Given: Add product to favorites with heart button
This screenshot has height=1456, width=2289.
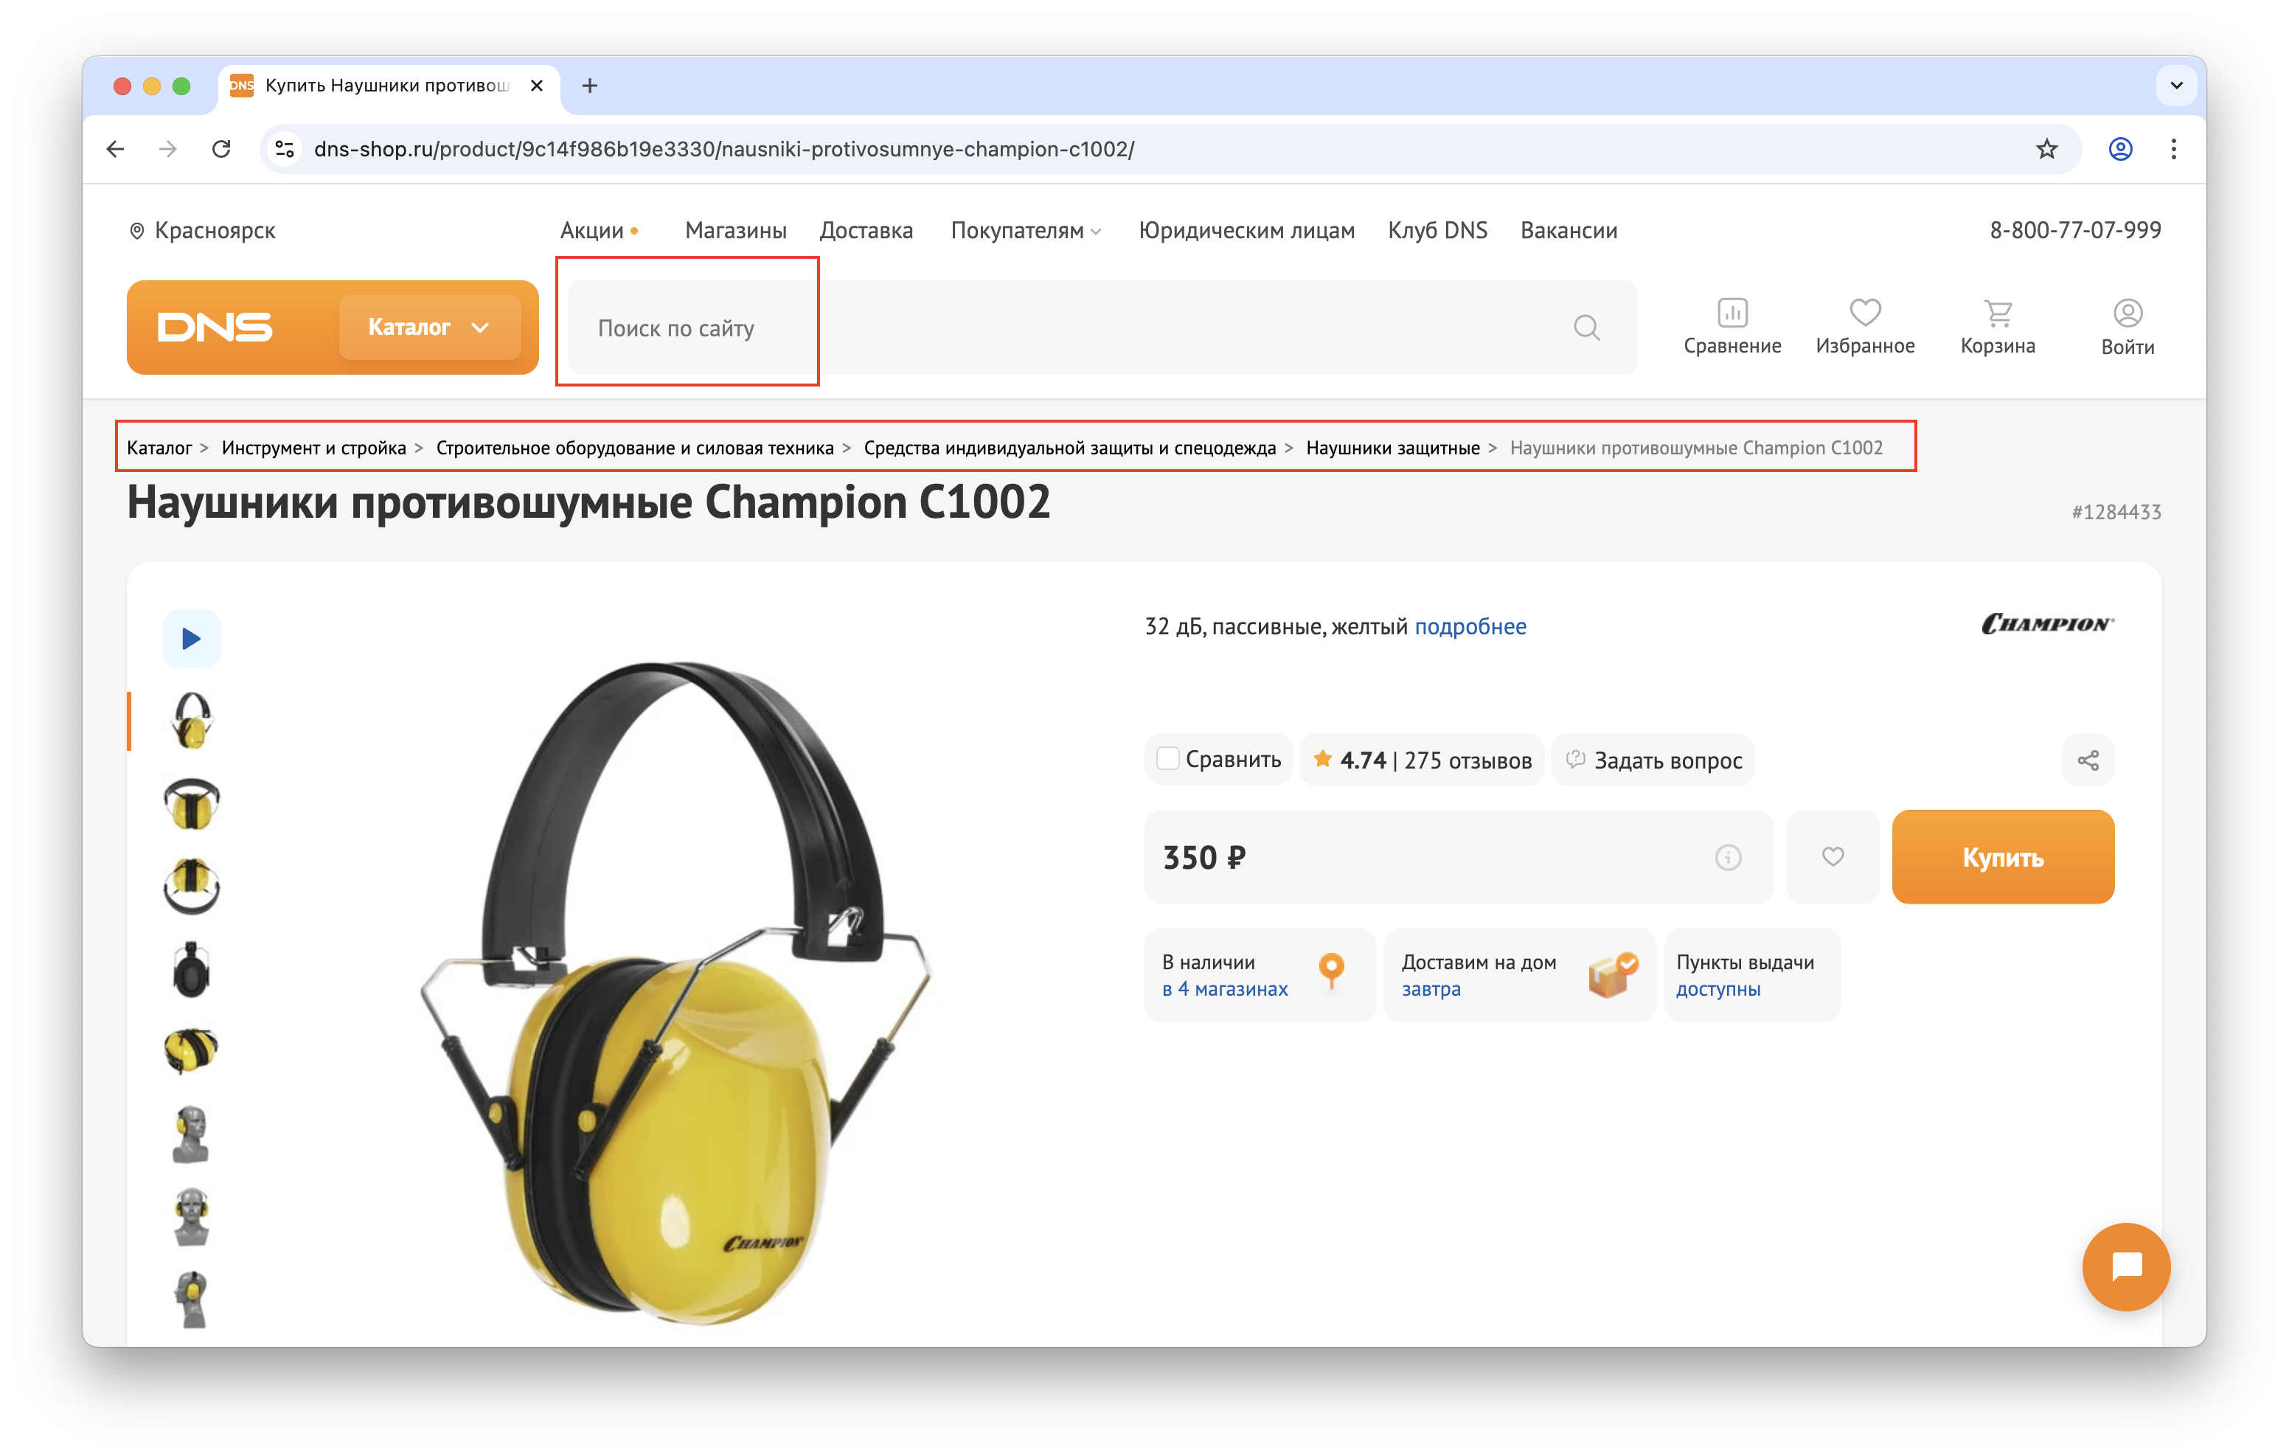Looking at the screenshot, I should pos(1832,857).
